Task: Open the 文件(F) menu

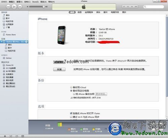Action: click(4, 2)
